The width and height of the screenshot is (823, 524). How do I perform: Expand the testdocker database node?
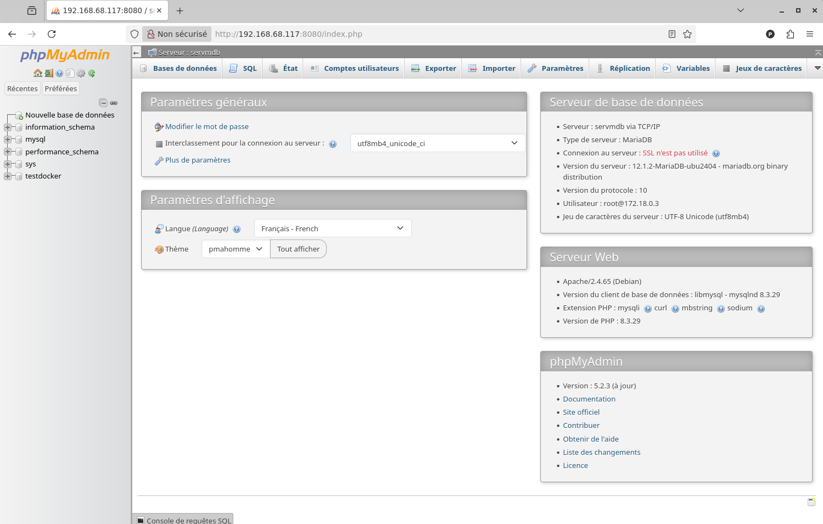tap(8, 176)
